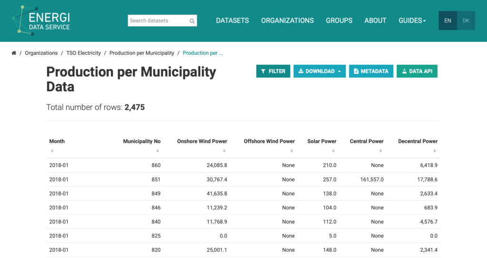Switch language to EN
487x258 pixels.
(x=448, y=20)
